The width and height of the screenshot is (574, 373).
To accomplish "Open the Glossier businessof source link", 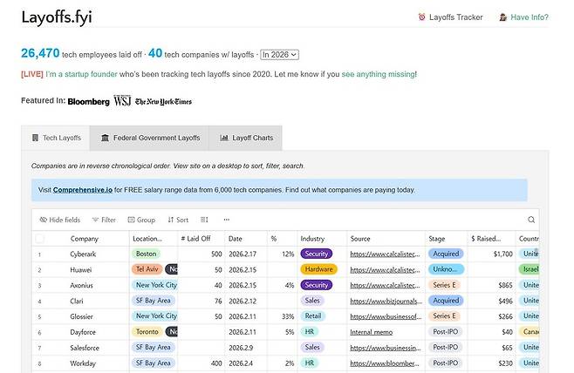I will [x=386, y=316].
